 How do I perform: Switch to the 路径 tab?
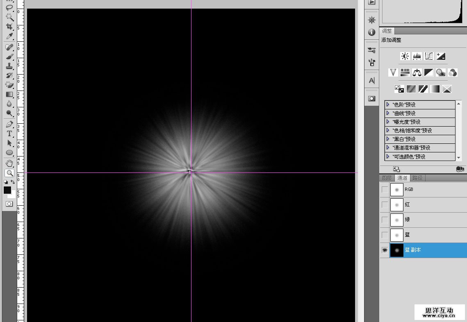pos(417,178)
